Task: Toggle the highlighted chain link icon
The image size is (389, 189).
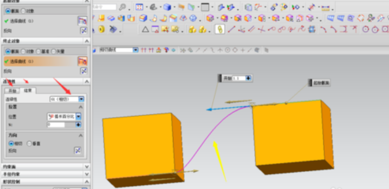Action: click(220, 29)
